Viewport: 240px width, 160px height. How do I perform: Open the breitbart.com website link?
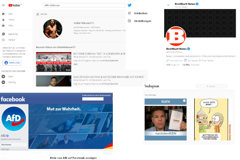point(176,61)
